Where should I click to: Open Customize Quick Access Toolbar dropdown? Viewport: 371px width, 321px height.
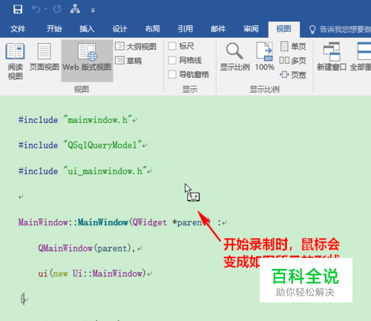93,10
